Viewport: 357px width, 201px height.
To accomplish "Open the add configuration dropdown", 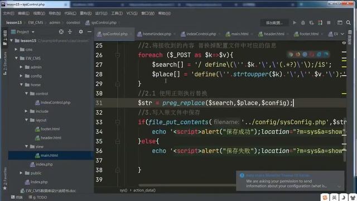I will [x=274, y=23].
